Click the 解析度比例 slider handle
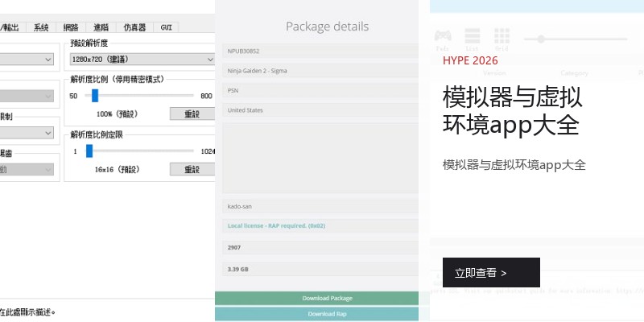This screenshot has width=644, height=322. 95,96
